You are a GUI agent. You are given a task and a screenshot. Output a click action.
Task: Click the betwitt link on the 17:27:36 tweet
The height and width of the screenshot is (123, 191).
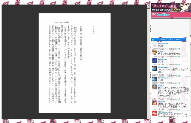(178, 99)
